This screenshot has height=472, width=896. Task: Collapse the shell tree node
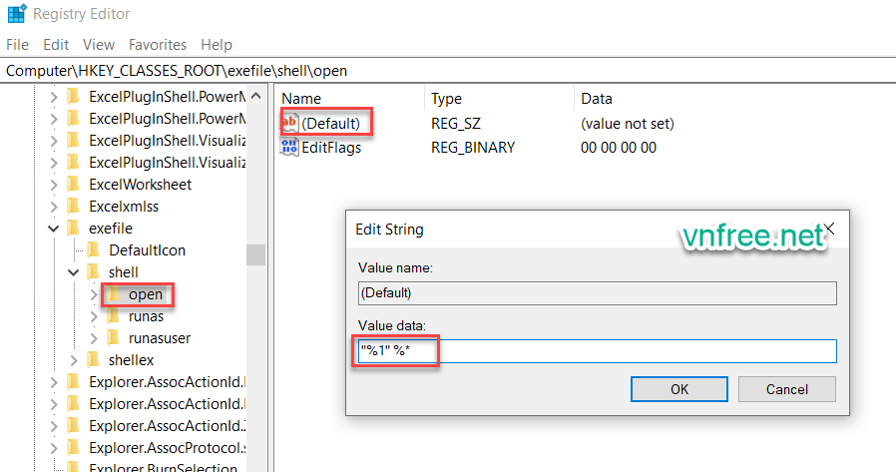[73, 272]
